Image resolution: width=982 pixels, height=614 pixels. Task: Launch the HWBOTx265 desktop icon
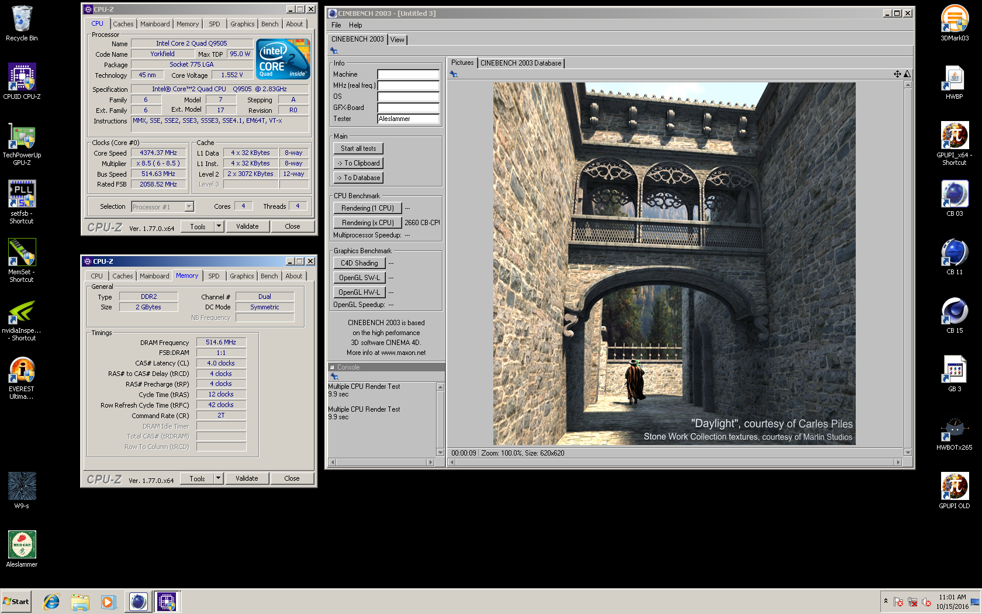coord(955,433)
